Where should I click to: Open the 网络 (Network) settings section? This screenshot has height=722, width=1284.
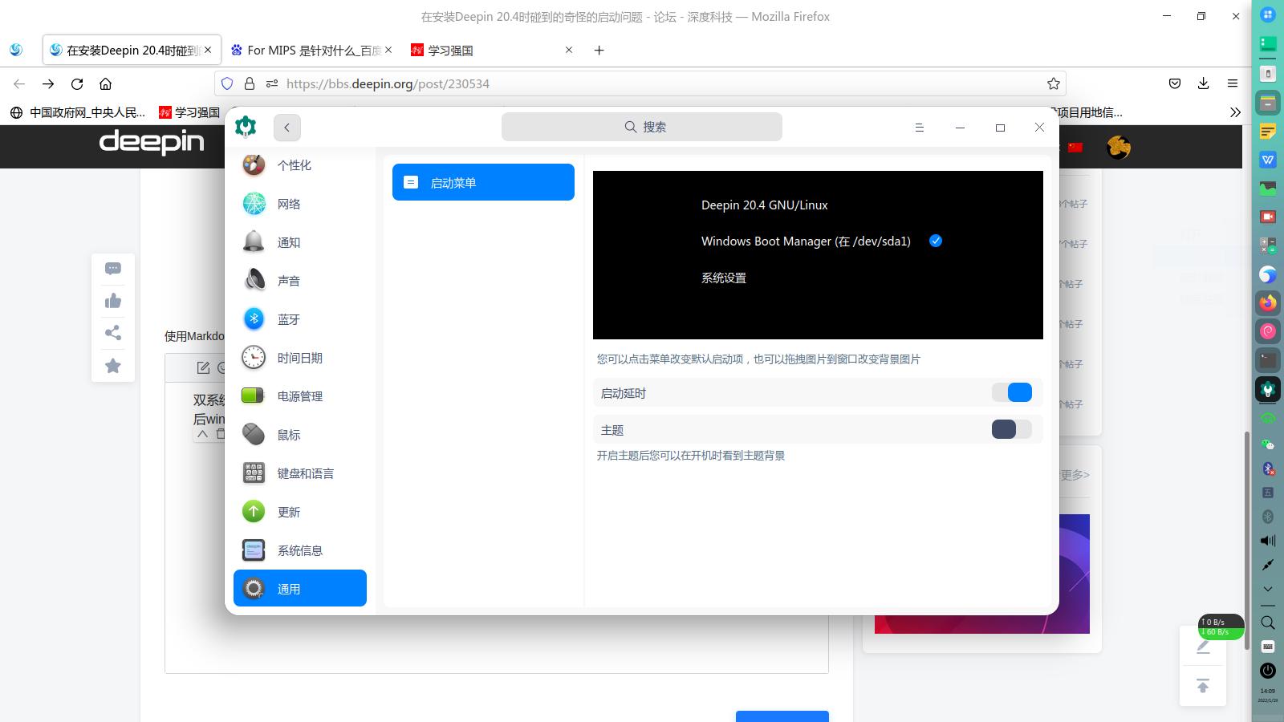(290, 204)
